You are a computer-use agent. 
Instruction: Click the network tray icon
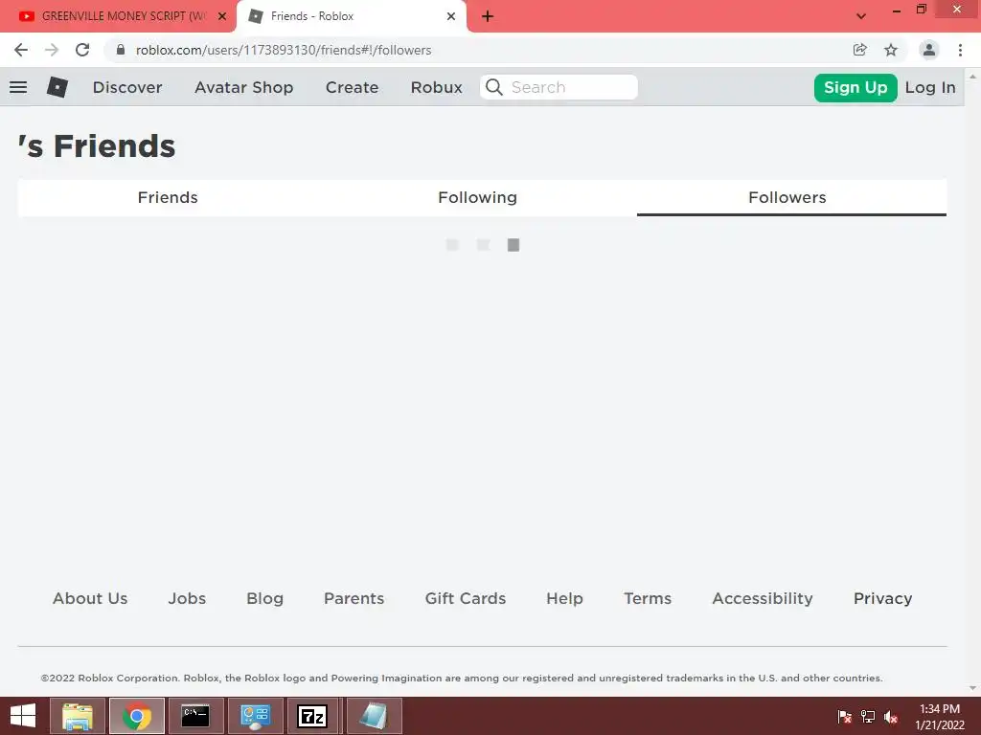[x=868, y=716]
